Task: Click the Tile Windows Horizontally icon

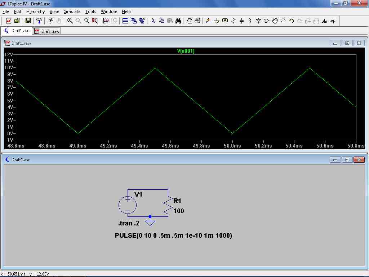Action: tap(125, 21)
